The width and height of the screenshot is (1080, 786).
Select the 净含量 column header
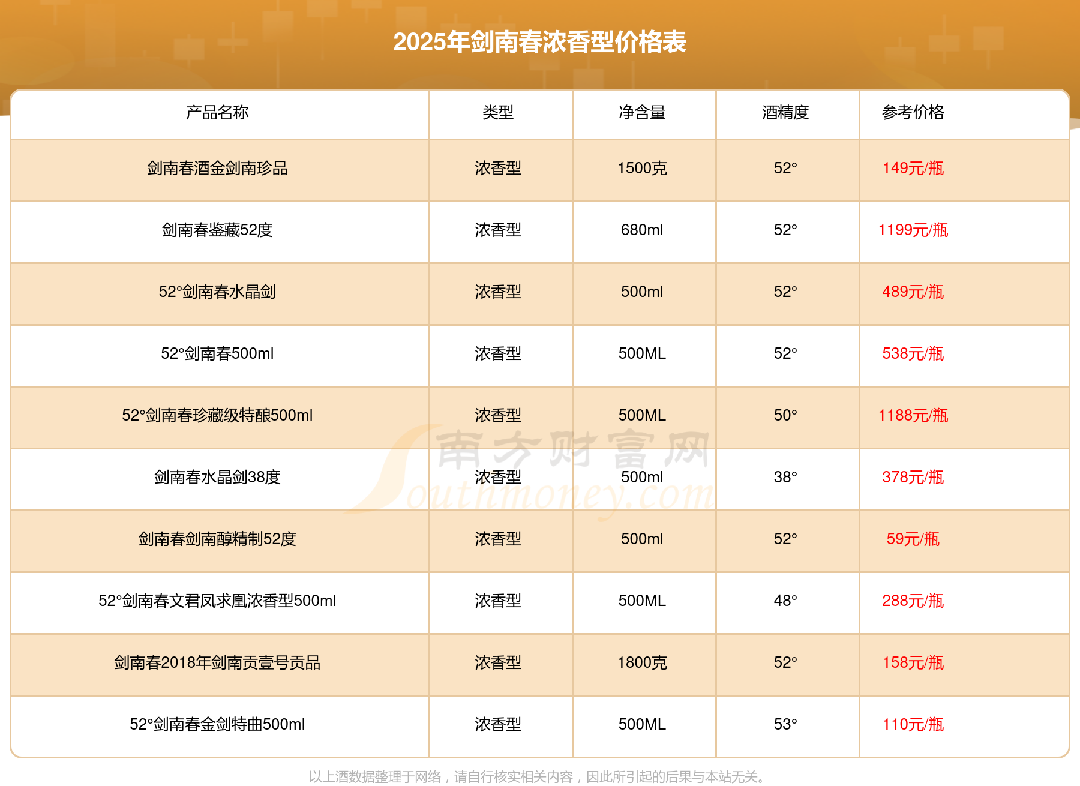coord(642,112)
